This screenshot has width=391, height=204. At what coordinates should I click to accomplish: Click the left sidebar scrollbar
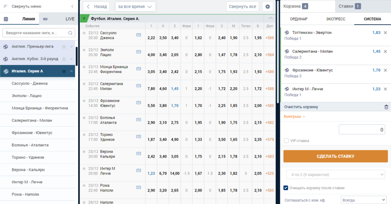pos(76,57)
